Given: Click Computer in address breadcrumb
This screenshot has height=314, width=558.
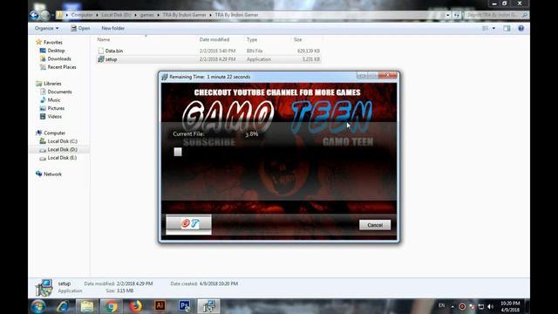Looking at the screenshot, I should 82,15.
